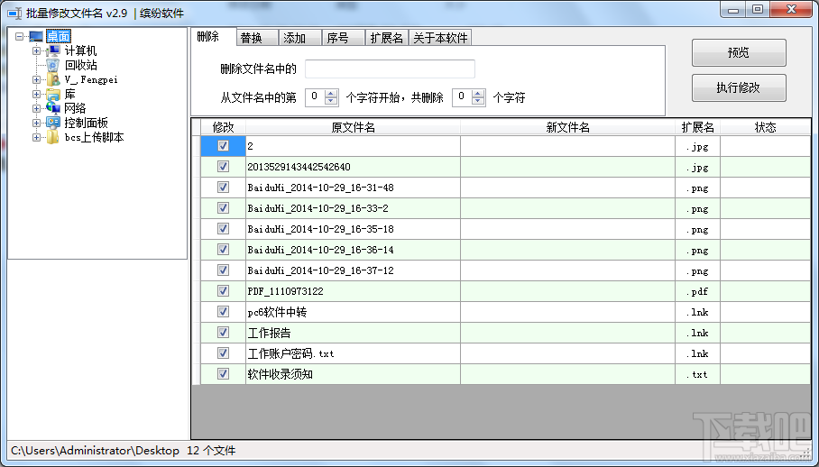Viewport: 819px width, 467px height.
Task: Click the 库 libraries icon
Action: tap(52, 94)
